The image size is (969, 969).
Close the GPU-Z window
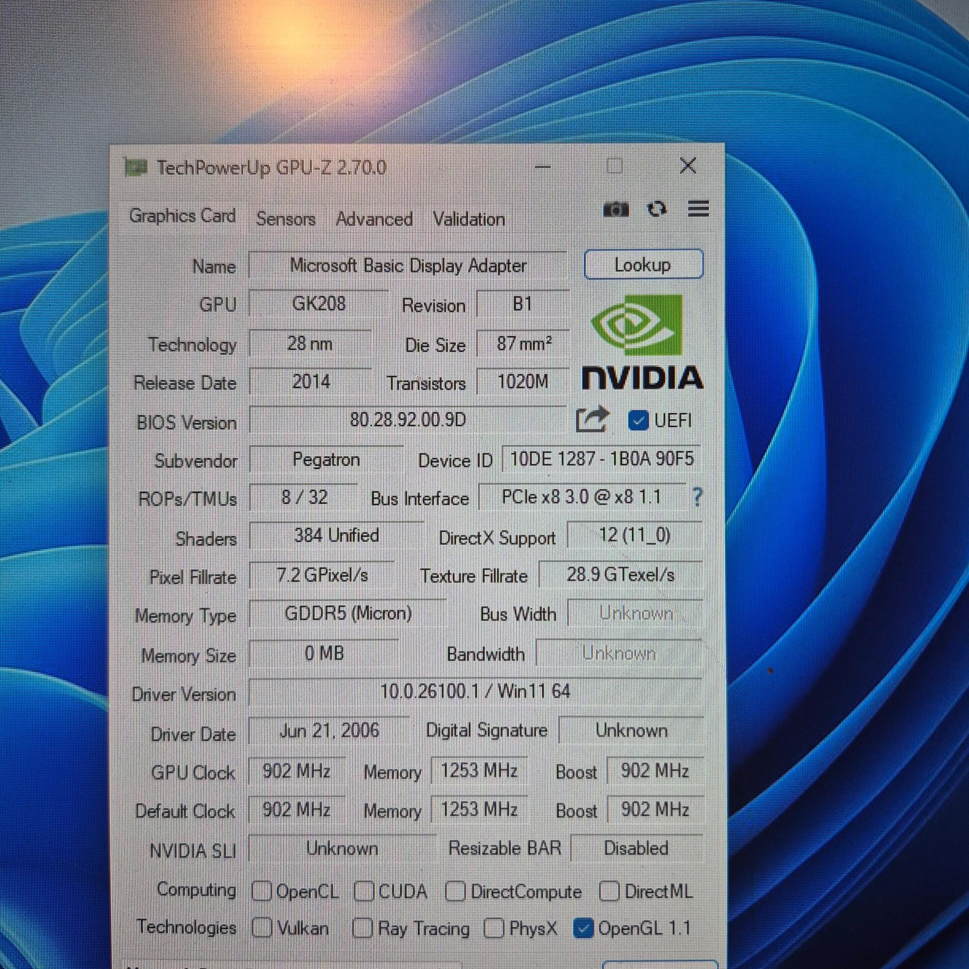coord(687,166)
